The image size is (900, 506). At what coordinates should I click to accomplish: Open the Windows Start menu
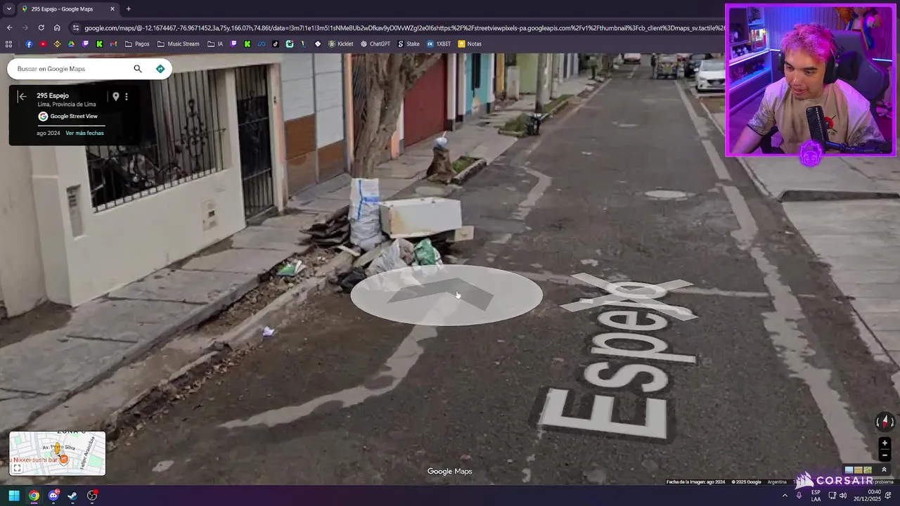click(x=14, y=495)
